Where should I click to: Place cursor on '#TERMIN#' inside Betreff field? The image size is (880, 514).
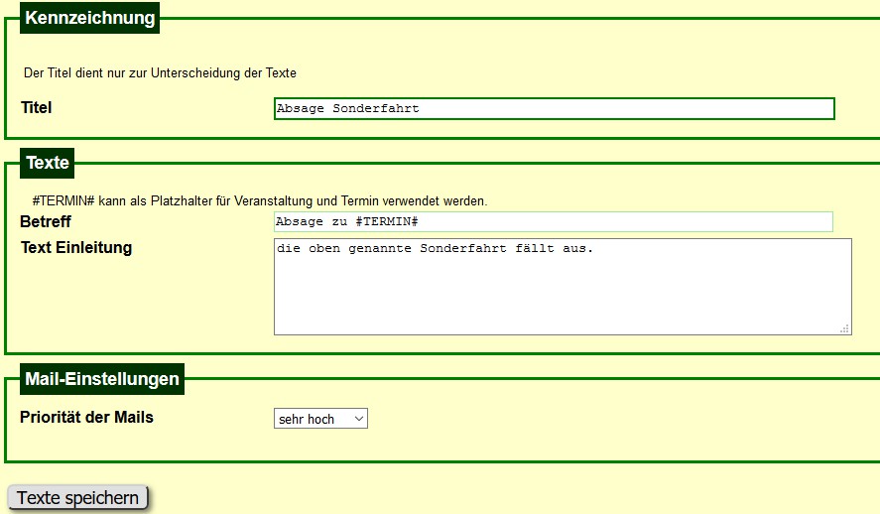(386, 222)
